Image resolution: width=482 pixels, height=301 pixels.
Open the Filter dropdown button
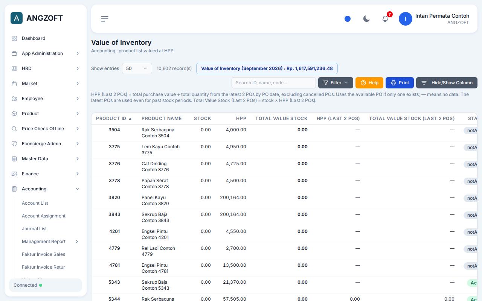336,83
